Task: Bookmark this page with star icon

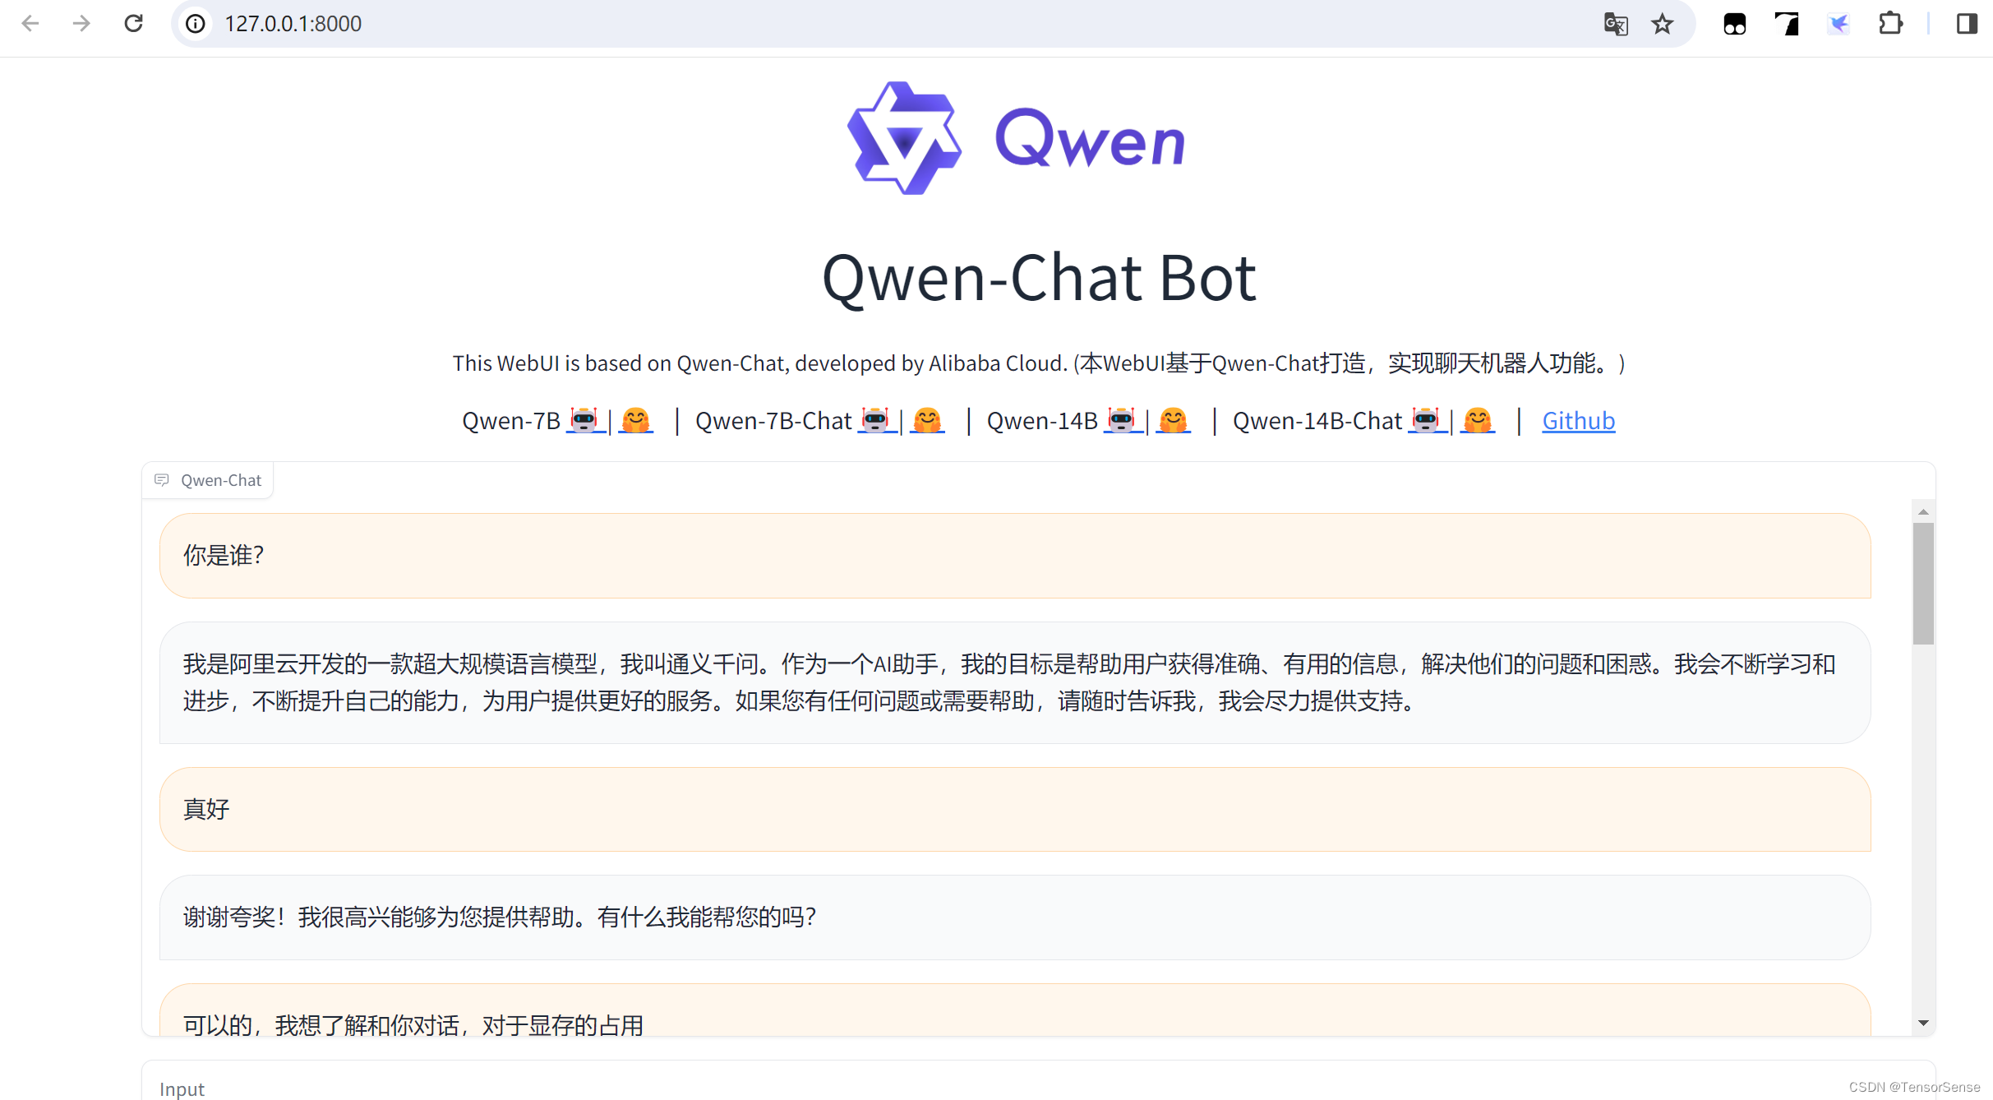Action: click(1662, 24)
